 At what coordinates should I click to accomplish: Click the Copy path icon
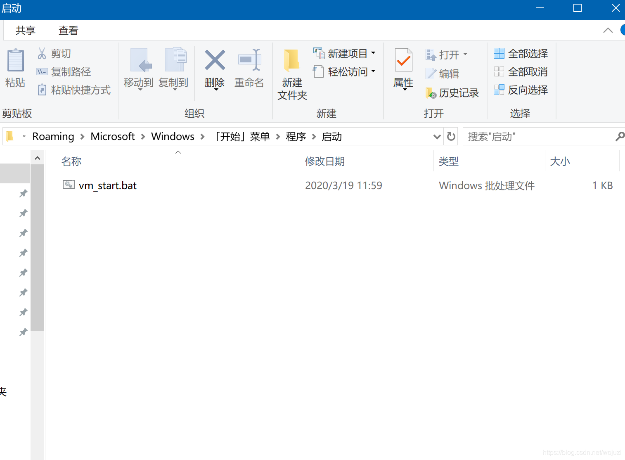pos(42,71)
